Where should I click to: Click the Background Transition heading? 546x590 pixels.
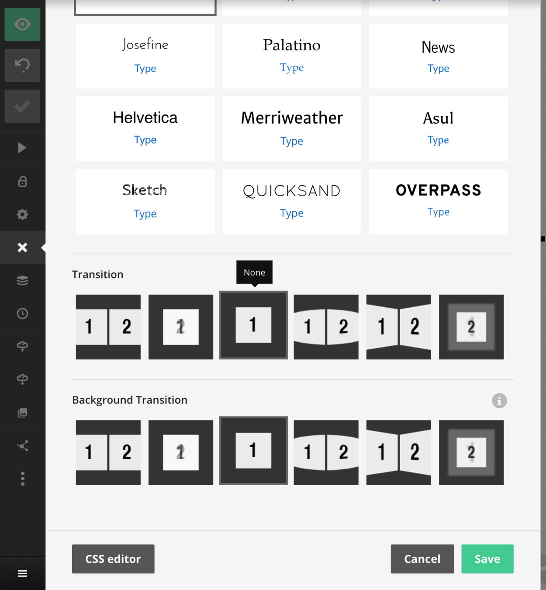130,400
